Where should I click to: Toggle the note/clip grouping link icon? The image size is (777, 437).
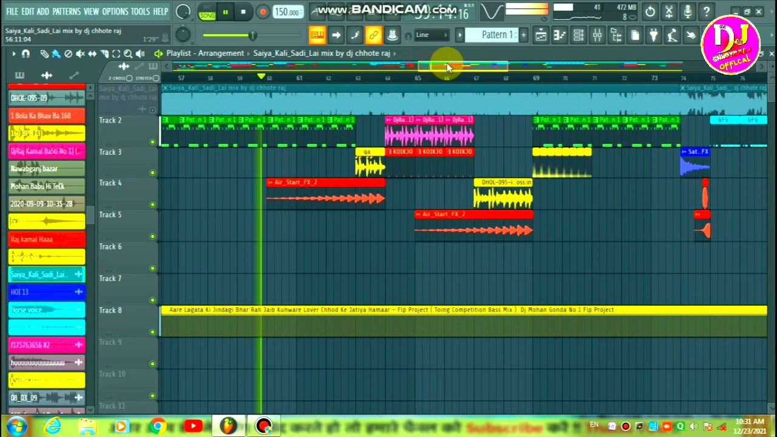[373, 35]
